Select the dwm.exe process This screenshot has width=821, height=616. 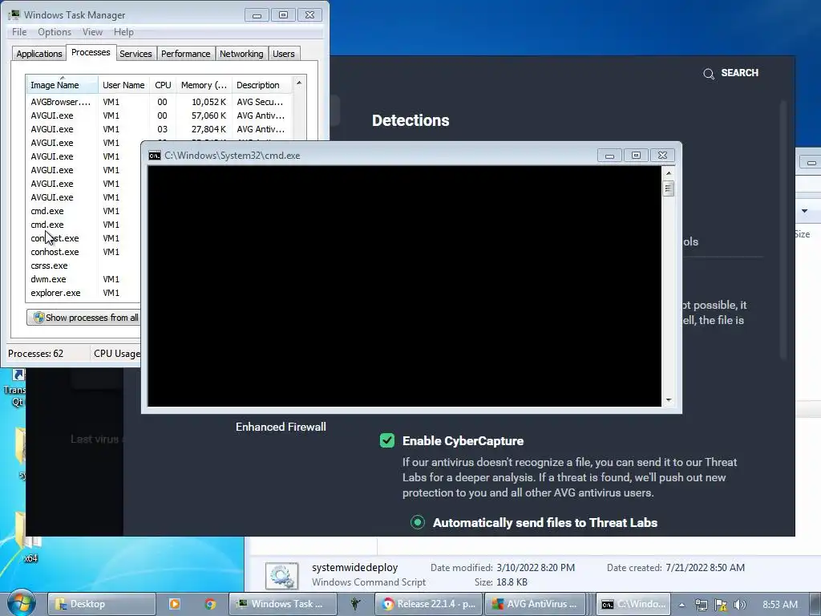(x=83, y=279)
